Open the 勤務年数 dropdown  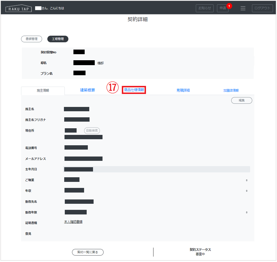(246, 212)
